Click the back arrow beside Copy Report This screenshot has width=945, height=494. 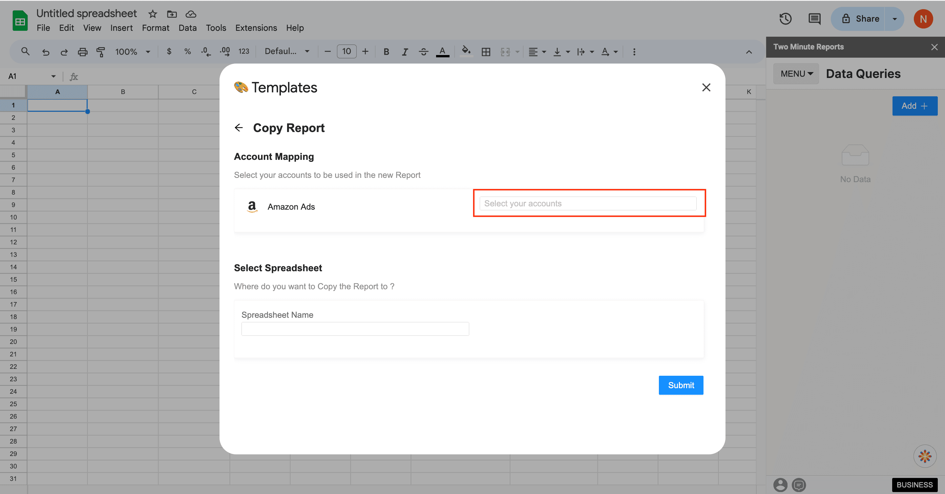tap(239, 128)
